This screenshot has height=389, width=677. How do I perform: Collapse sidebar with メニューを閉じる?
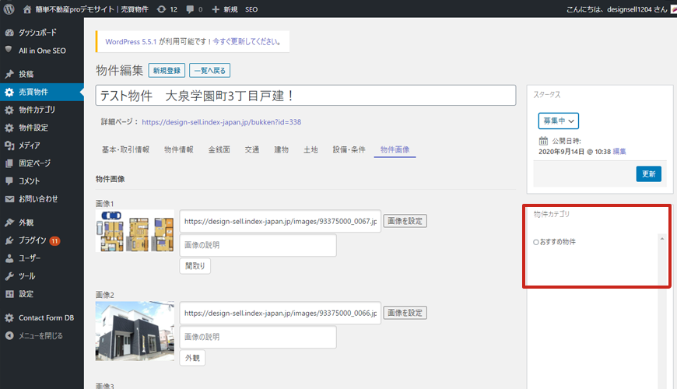point(40,336)
